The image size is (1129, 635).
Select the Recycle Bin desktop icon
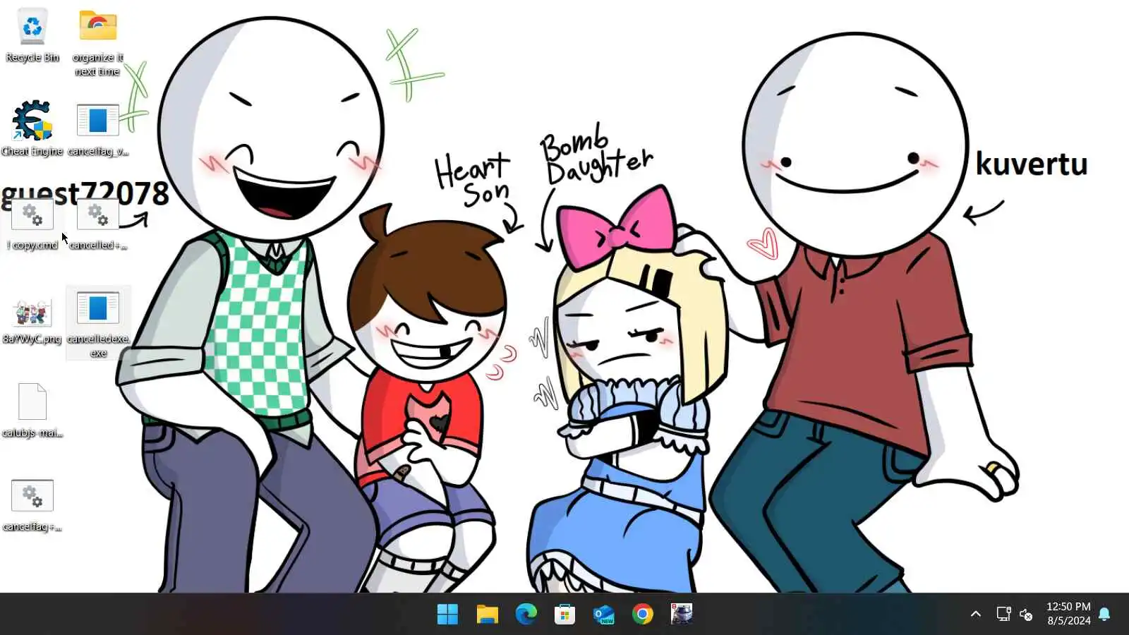[x=32, y=35]
